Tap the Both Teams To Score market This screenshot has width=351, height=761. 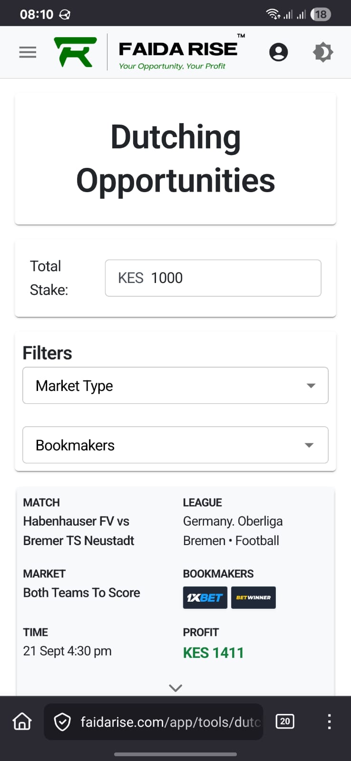pos(82,593)
